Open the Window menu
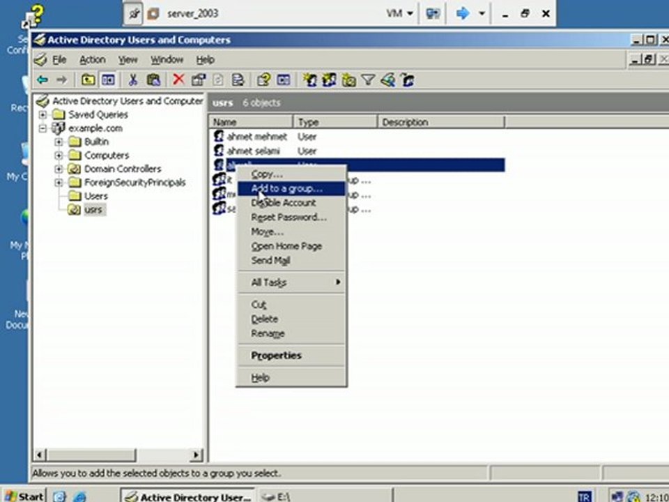Image resolution: width=669 pixels, height=502 pixels. coord(167,60)
